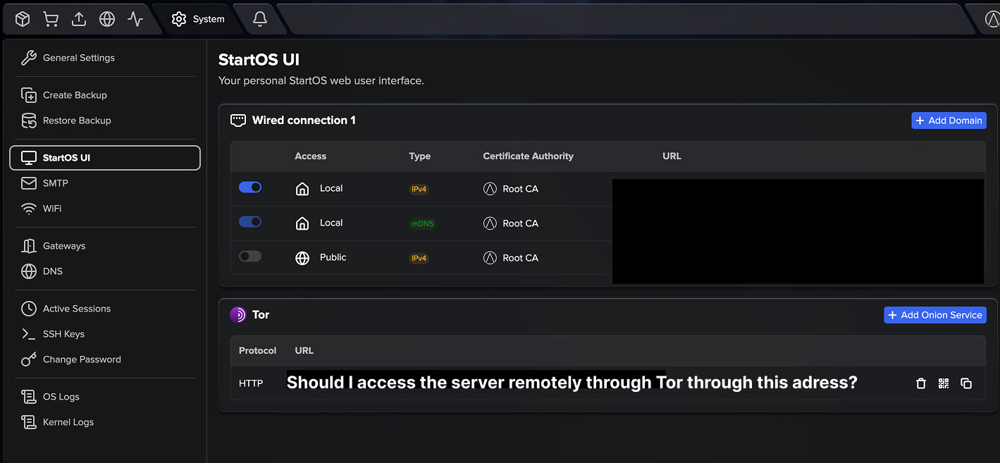Click the ethernet icon beside Wired connection 1

point(238,121)
